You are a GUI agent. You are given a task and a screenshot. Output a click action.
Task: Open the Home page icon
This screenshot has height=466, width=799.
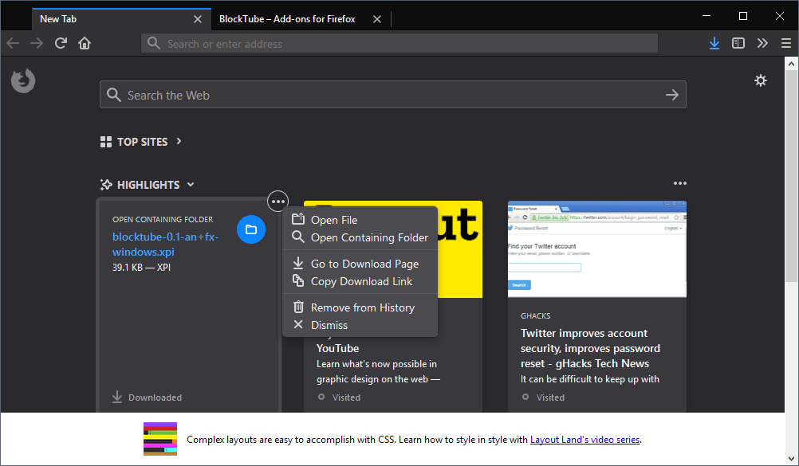click(x=85, y=43)
